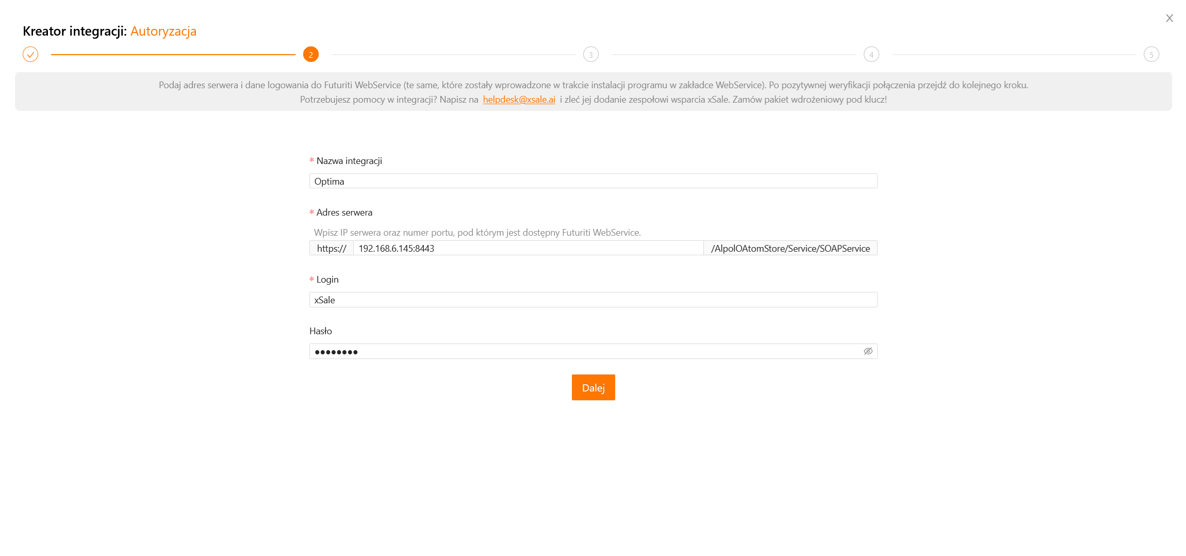This screenshot has width=1186, height=556.
Task: Click the Login field label
Action: pyautogui.click(x=327, y=280)
